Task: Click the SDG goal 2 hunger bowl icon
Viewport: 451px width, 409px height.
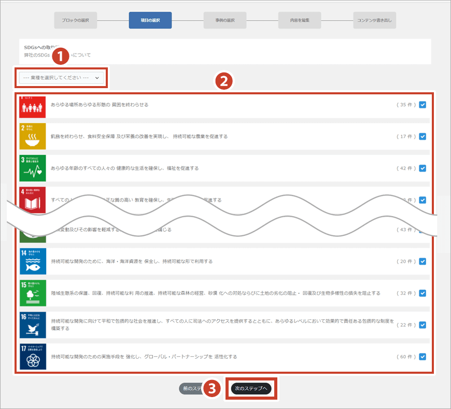Action: (x=32, y=136)
